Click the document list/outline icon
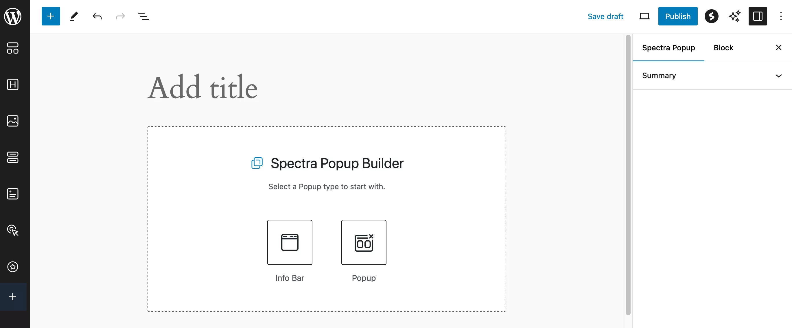Image resolution: width=792 pixels, height=328 pixels. (x=143, y=16)
